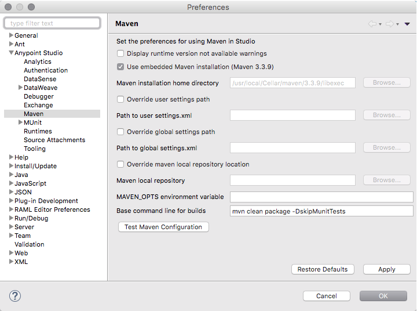Click the forward navigation arrow icon

point(390,24)
